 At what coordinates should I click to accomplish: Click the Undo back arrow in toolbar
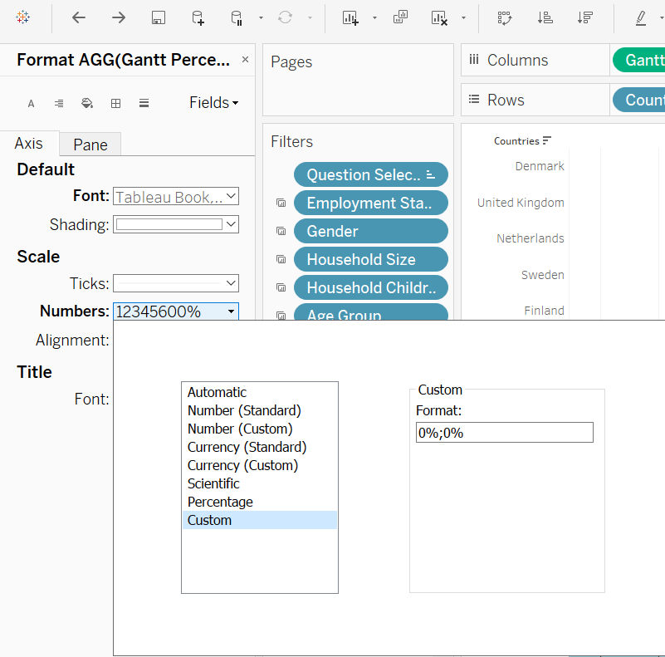[79, 17]
